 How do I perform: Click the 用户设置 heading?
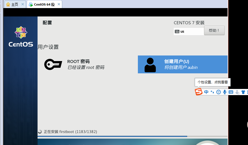48,47
